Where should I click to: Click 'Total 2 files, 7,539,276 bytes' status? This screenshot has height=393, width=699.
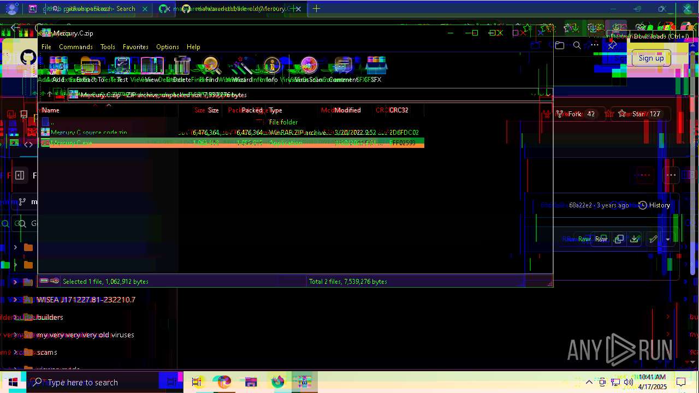348,282
